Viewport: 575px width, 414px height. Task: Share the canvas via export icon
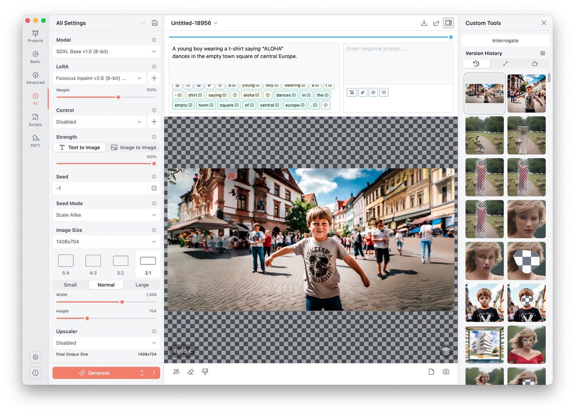coord(436,23)
